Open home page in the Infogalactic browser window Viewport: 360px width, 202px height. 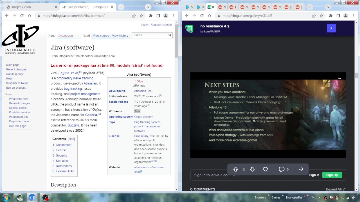[x=29, y=16]
